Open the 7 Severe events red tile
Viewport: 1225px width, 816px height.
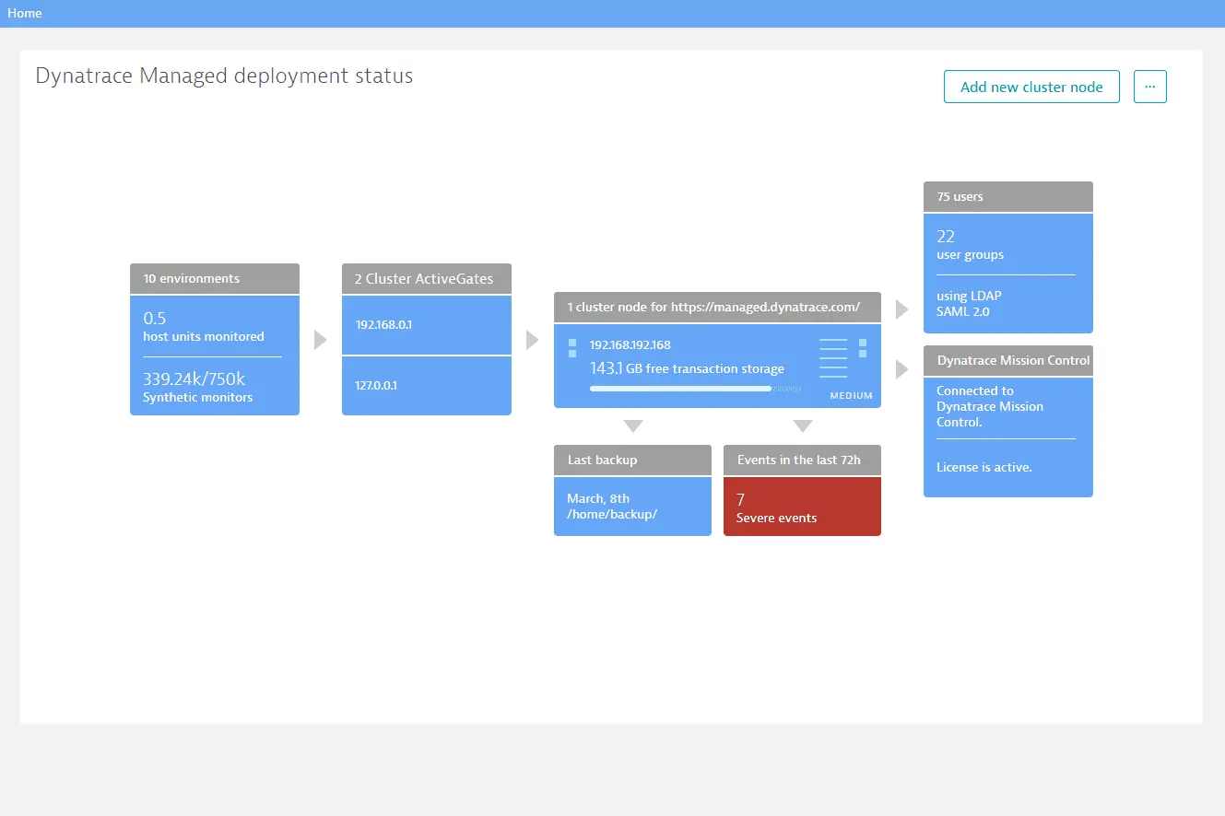pyautogui.click(x=801, y=507)
